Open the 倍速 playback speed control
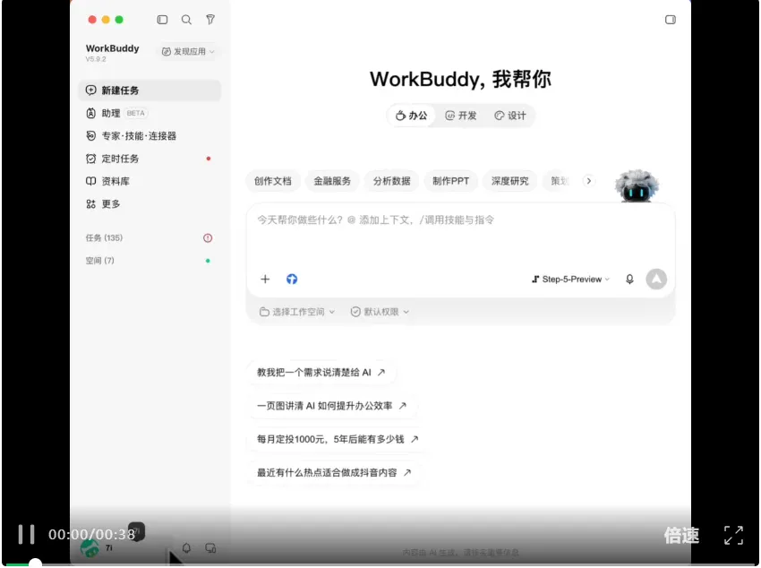Image resolution: width=761 pixels, height=568 pixels. point(681,535)
